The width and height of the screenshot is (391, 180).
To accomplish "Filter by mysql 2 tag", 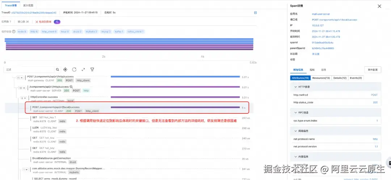I will coord(106,32).
